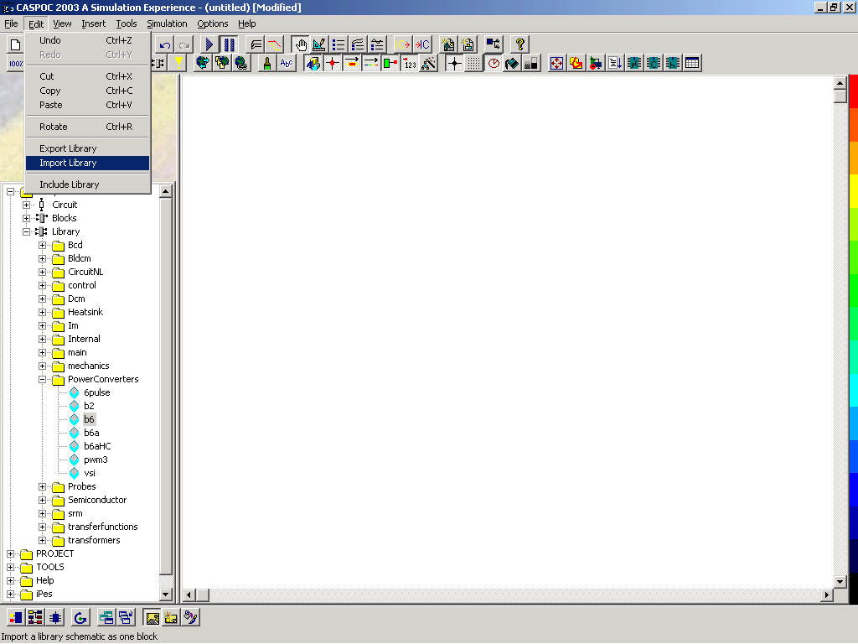858x644 pixels.
Task: Expand the Semiconductor folder
Action: (42, 500)
